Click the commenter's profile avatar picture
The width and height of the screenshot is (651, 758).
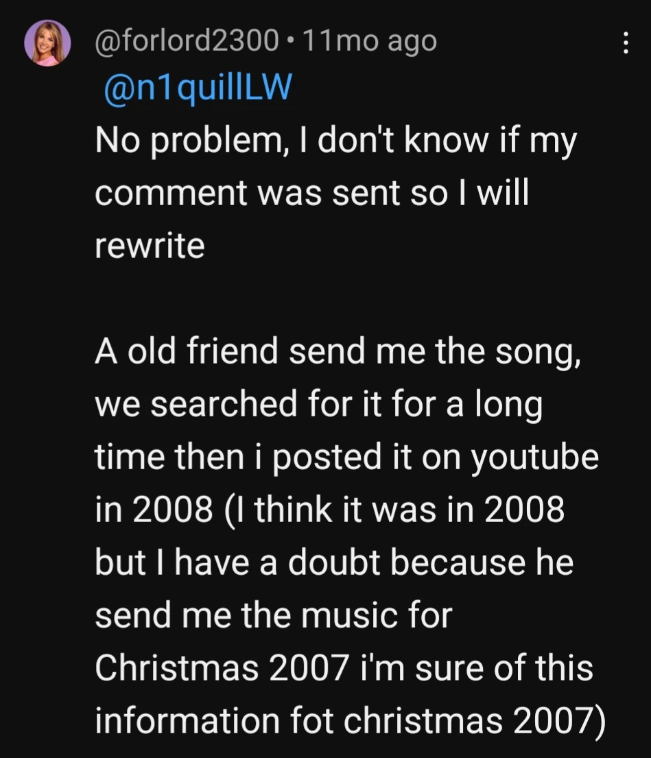pyautogui.click(x=48, y=44)
